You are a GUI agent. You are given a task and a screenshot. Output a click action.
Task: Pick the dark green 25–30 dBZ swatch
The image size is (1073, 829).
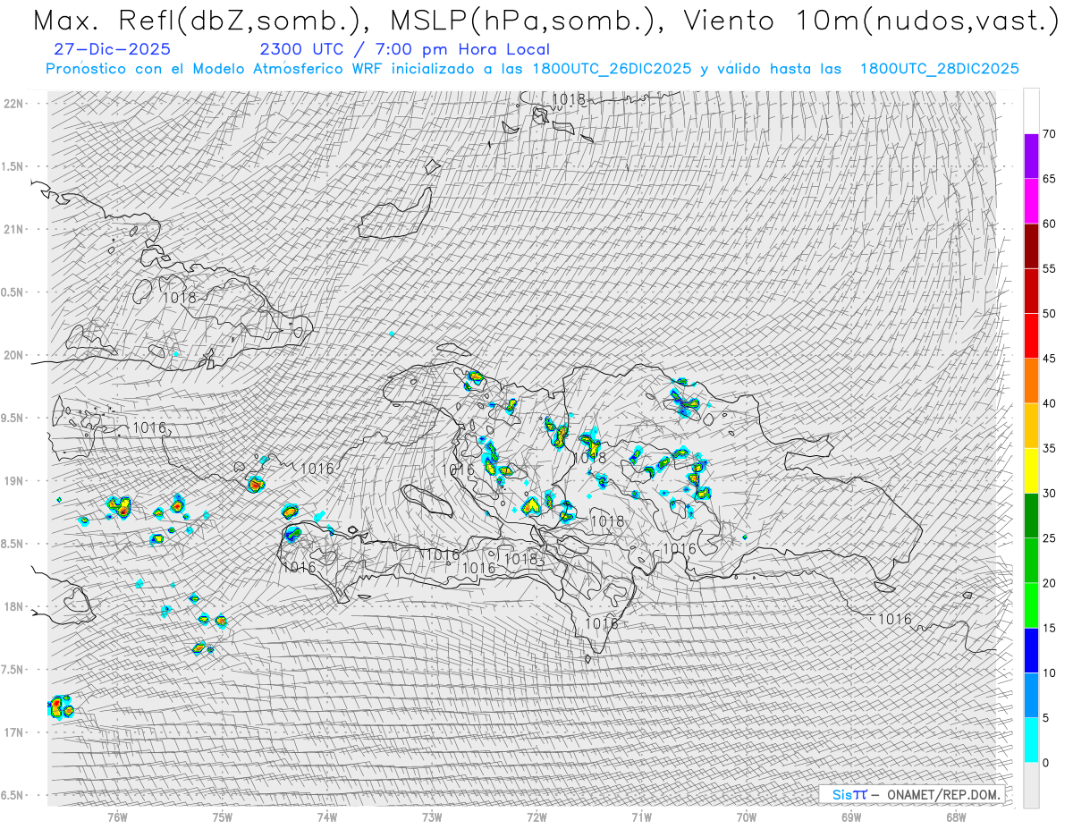(x=1031, y=516)
